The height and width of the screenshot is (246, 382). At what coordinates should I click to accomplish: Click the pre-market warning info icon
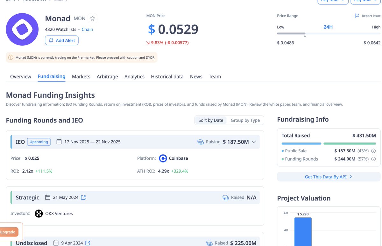pos(11,57)
